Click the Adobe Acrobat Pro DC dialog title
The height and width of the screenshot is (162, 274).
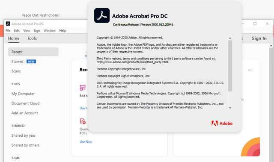pos(140,16)
